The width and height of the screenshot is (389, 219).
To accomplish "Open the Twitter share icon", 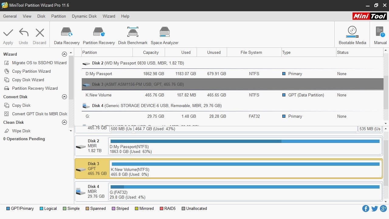I will (x=374, y=208).
